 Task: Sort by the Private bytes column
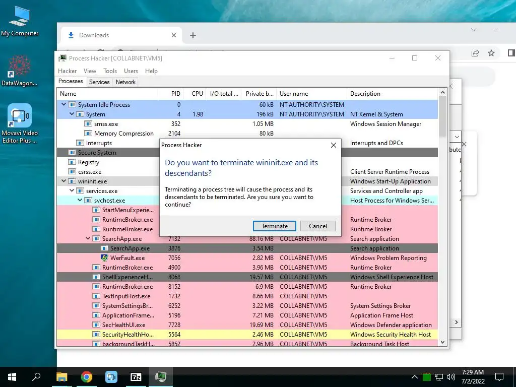pyautogui.click(x=259, y=93)
